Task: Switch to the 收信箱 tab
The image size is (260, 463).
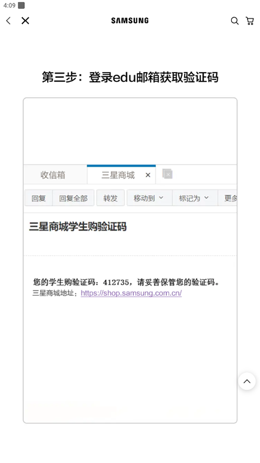Action: (53, 175)
